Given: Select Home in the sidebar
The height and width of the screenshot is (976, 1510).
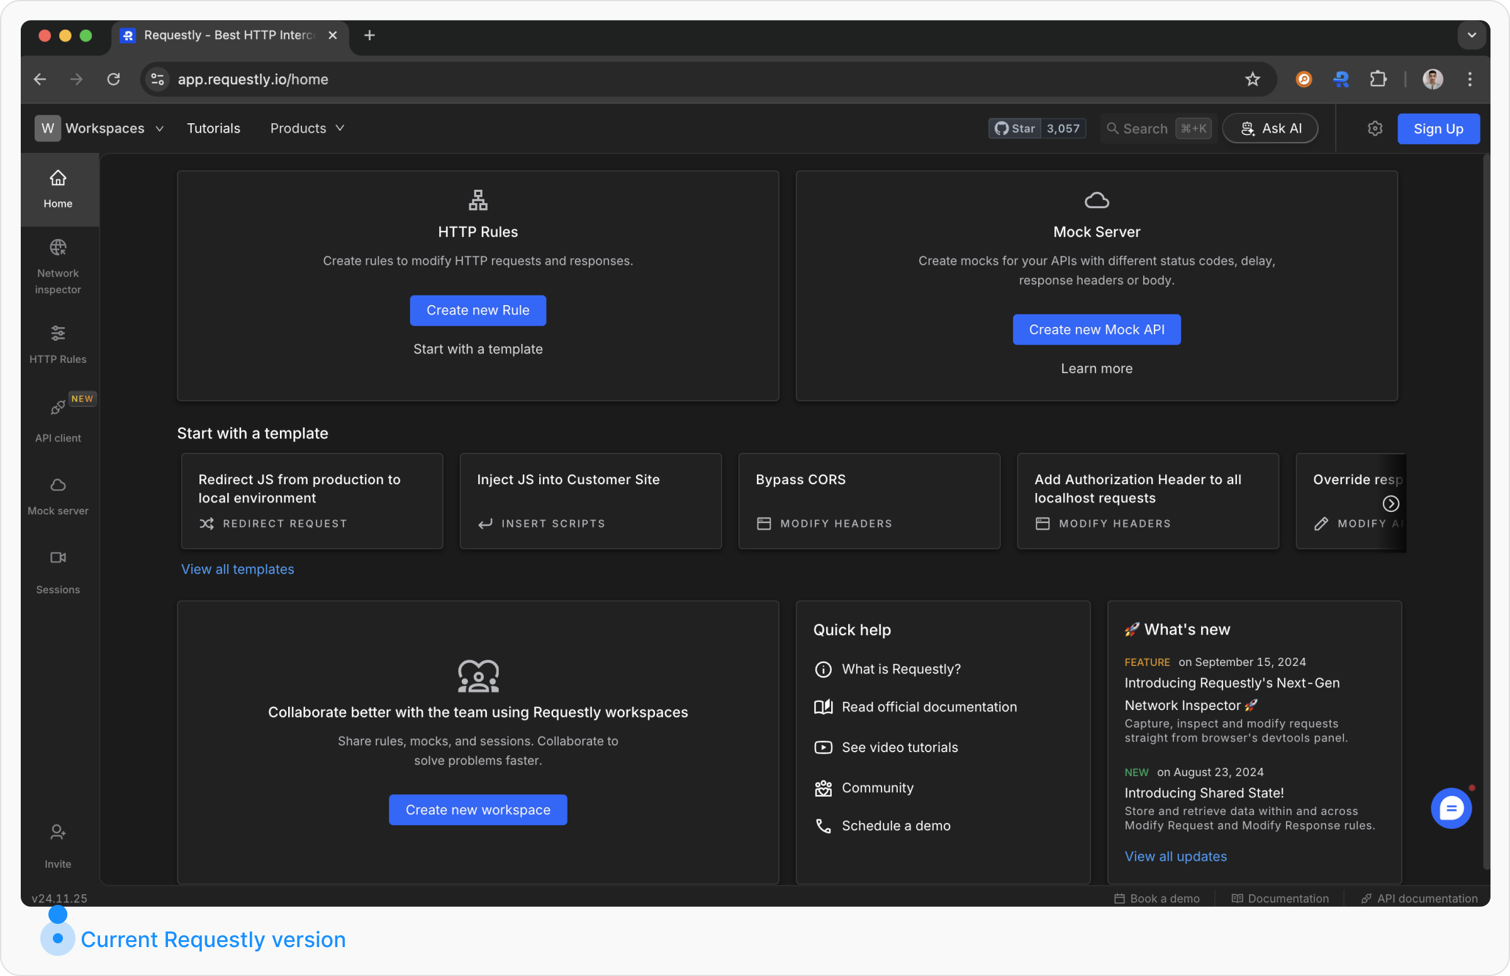Looking at the screenshot, I should point(58,189).
